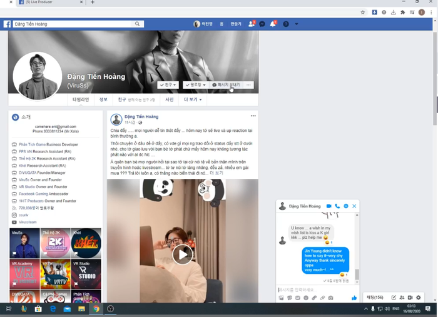This screenshot has width=438, height=317.
Task: Play the video in the post
Action: (182, 254)
